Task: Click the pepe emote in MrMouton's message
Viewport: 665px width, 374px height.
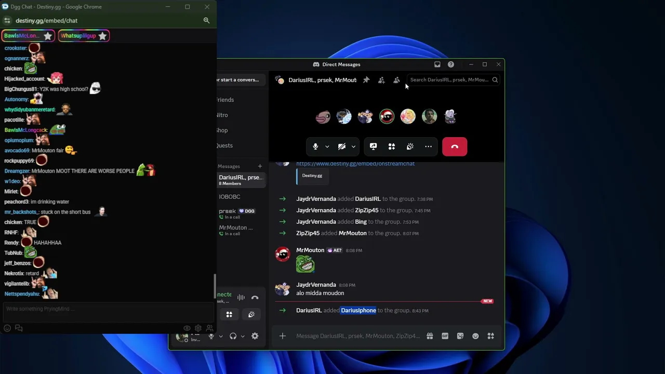Action: pyautogui.click(x=305, y=264)
